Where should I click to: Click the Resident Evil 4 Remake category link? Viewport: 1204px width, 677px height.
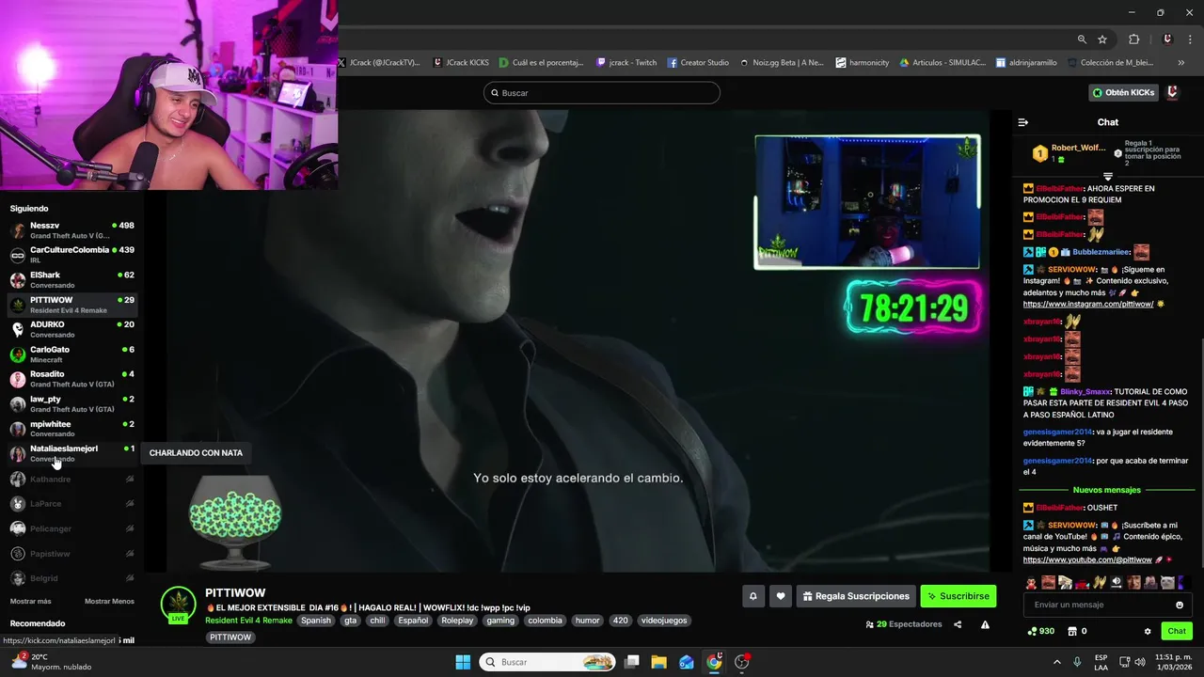pyautogui.click(x=248, y=621)
